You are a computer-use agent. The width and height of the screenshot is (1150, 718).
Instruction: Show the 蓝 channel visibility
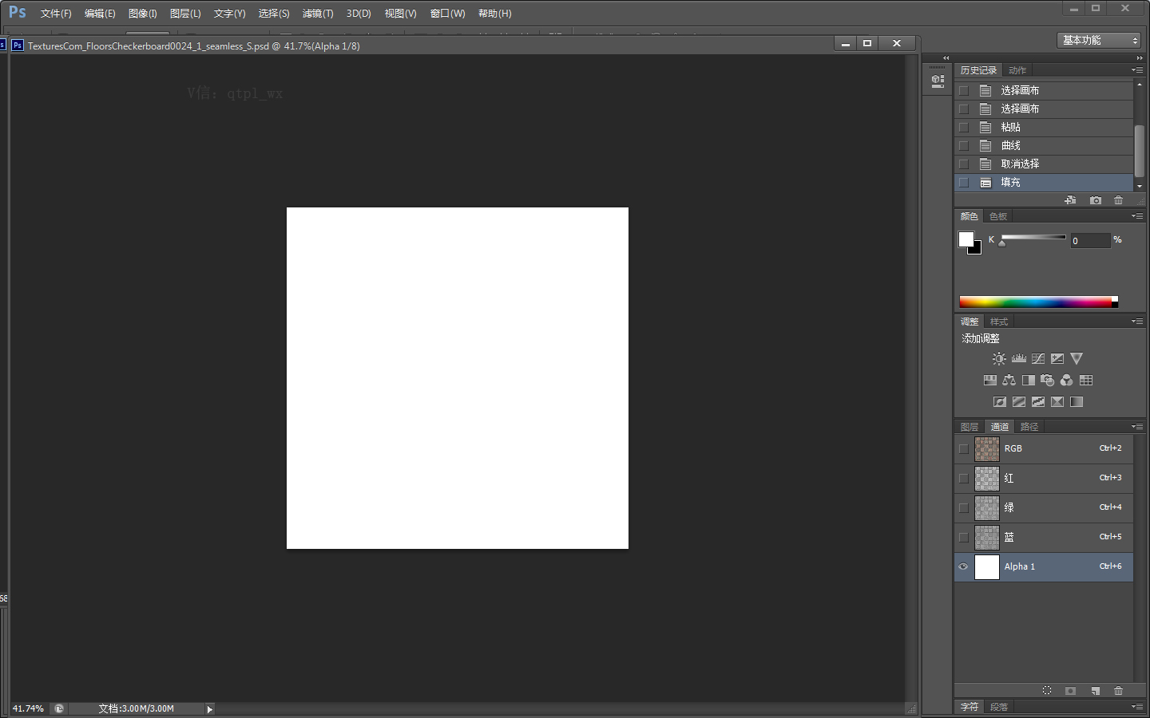tap(963, 538)
